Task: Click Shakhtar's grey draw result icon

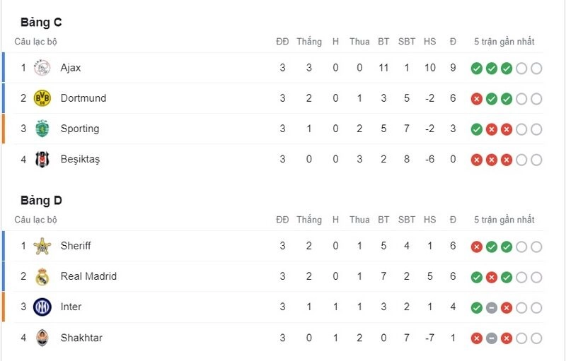Action: tap(491, 338)
